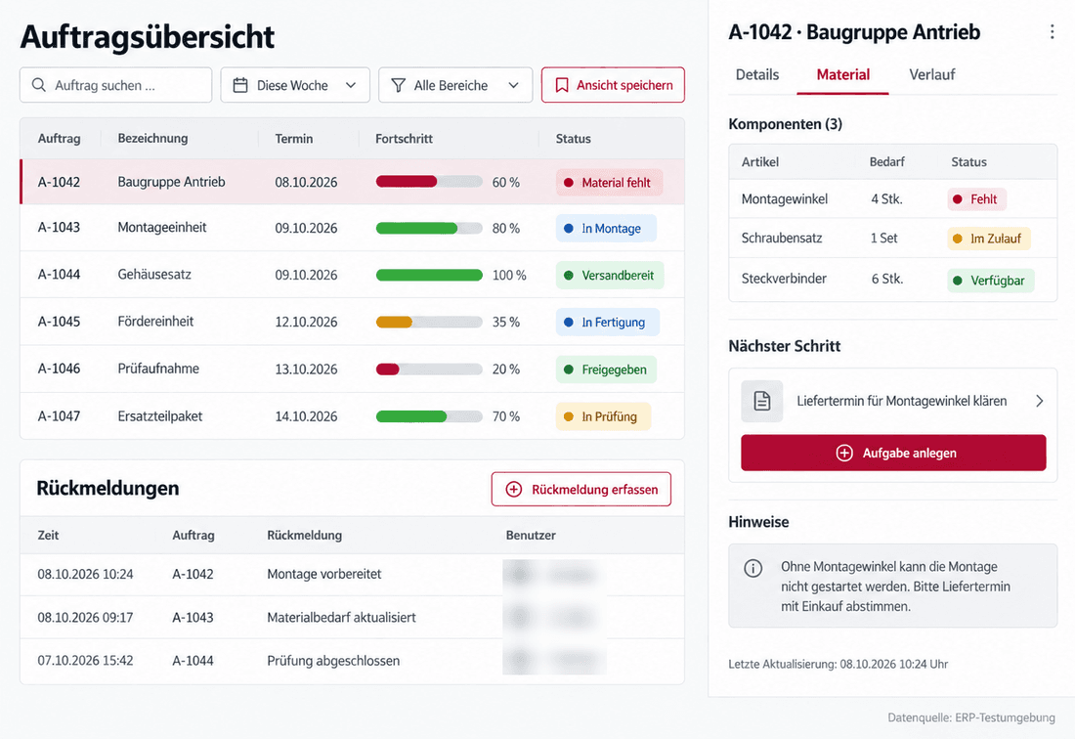Viewport: 1075px width, 739px height.
Task: Expand the Liefertermin für Montagewinkel klären chevron
Action: pyautogui.click(x=1040, y=401)
